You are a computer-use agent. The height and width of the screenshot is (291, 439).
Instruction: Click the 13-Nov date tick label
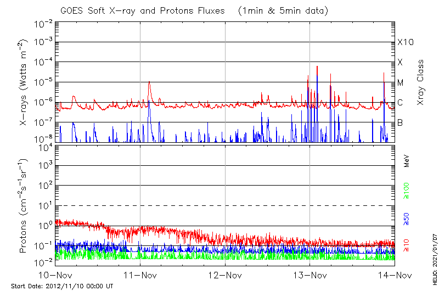click(310, 275)
